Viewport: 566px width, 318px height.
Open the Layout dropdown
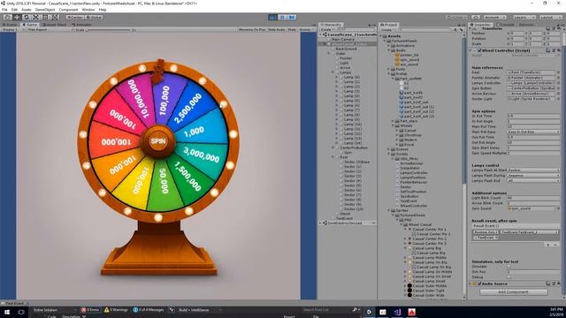point(550,17)
